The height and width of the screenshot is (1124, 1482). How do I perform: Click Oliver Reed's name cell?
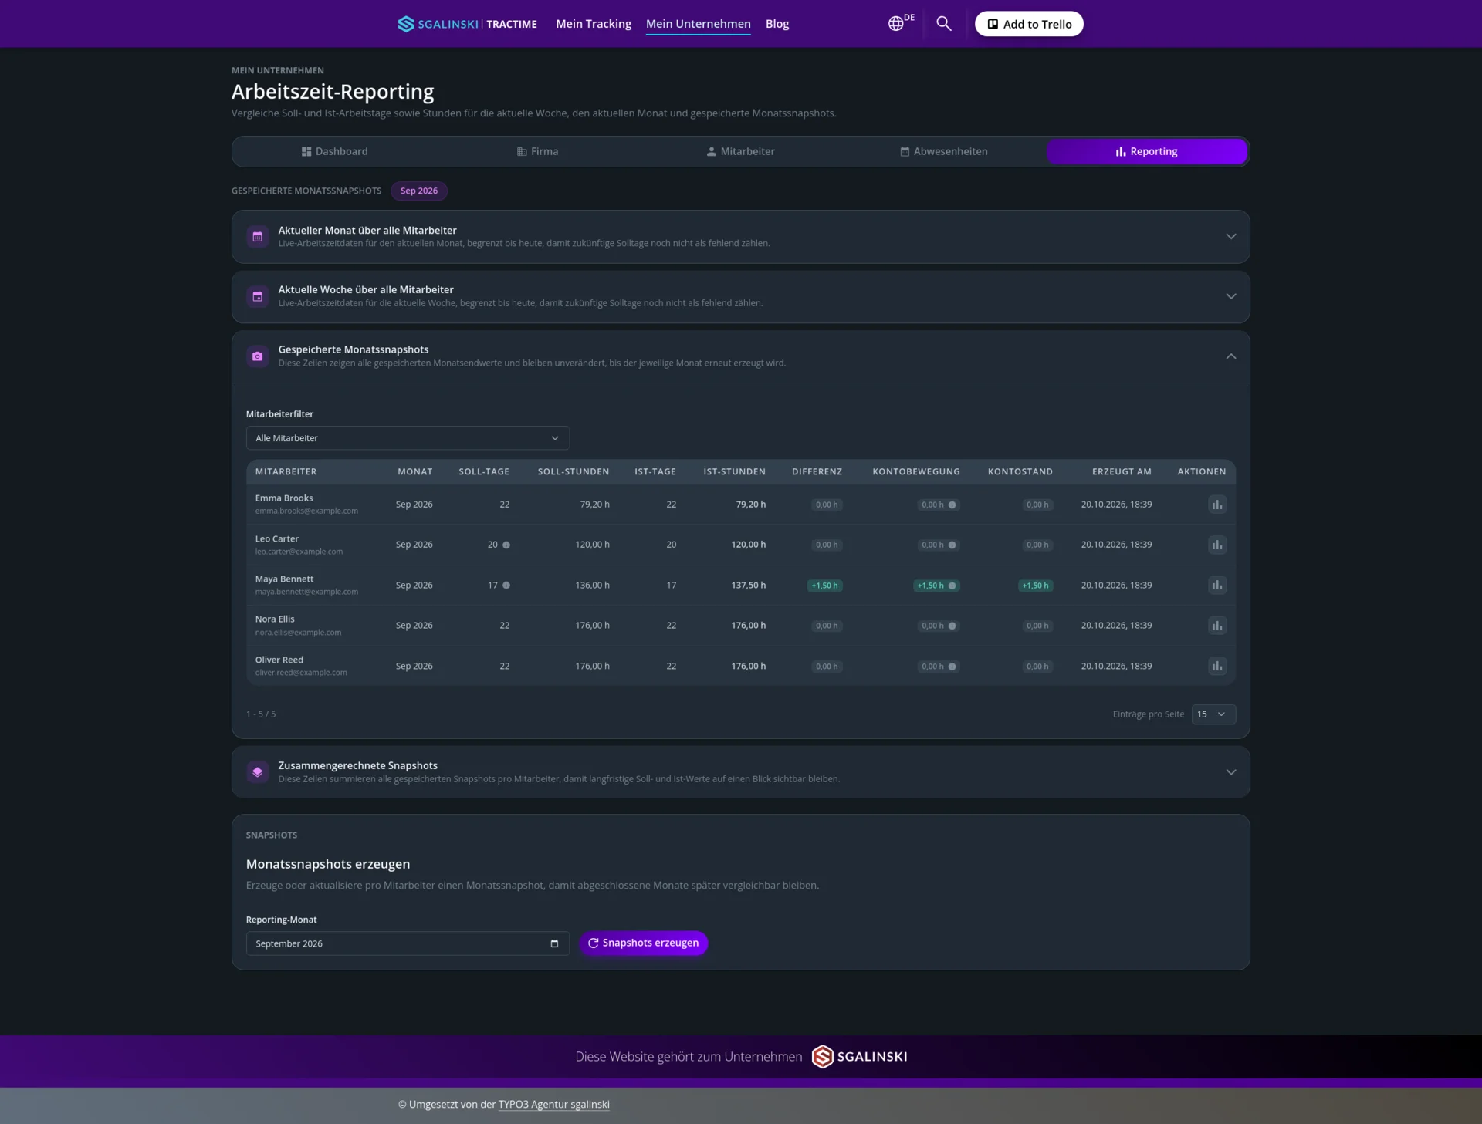click(x=279, y=660)
